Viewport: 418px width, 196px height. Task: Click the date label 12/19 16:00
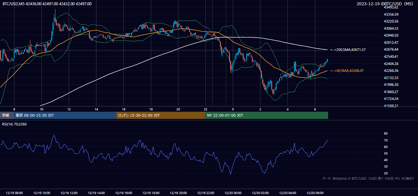pyautogui.click(x=124, y=193)
